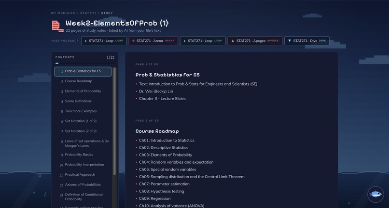This screenshot has height=208, width=389.
Task: Open 'Set Notation (1 of 2)' entry
Action: pyautogui.click(x=83, y=121)
